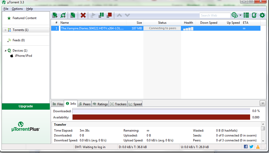
Task: Stop the torrent with the red square icon
Action: tap(109, 15)
